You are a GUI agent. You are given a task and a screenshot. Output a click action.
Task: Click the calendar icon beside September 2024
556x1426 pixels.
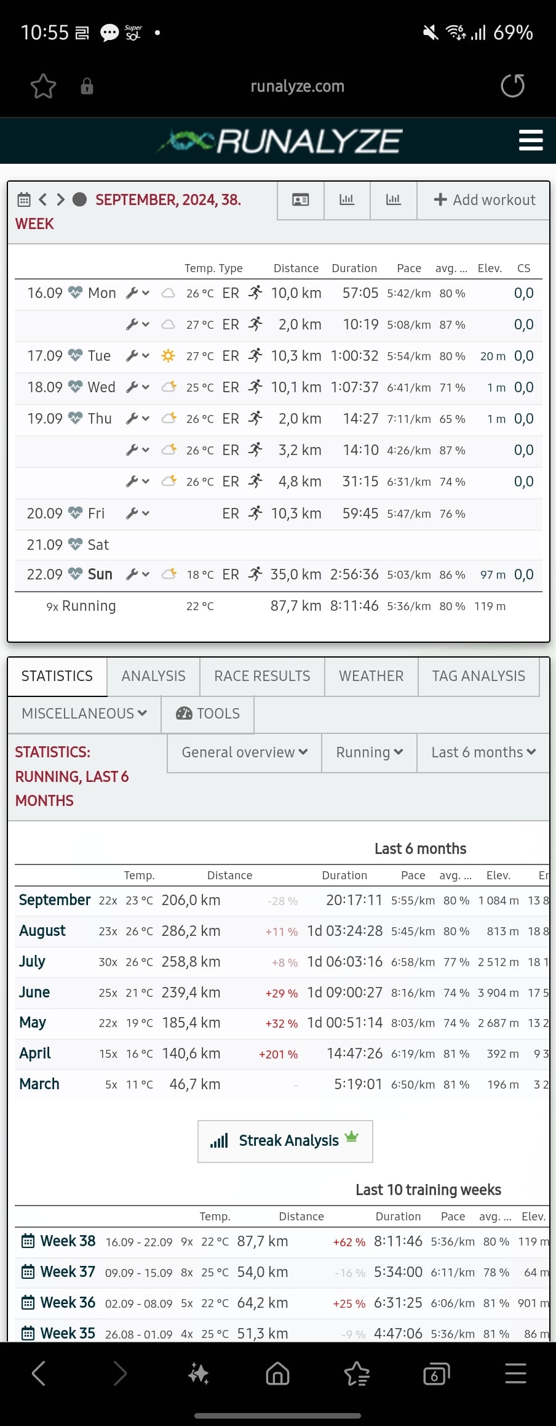[x=24, y=199]
